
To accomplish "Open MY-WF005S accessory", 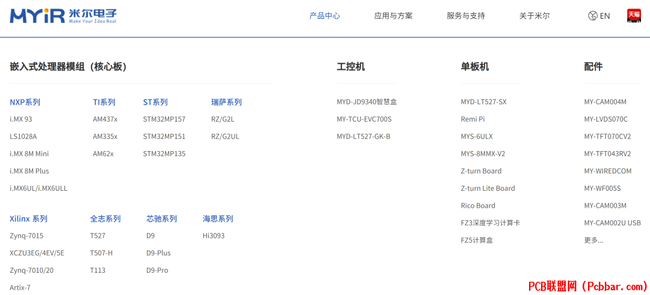I will pos(602,188).
